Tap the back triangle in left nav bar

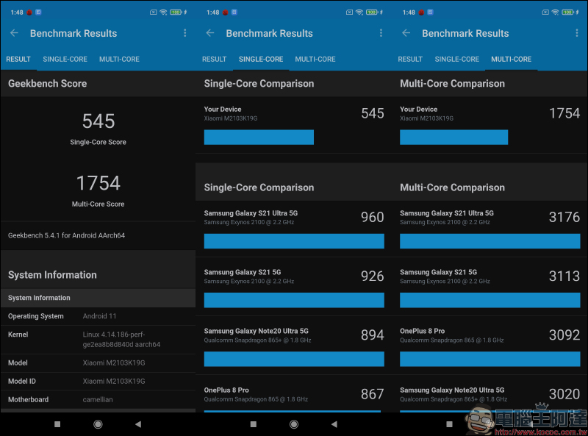(x=138, y=424)
